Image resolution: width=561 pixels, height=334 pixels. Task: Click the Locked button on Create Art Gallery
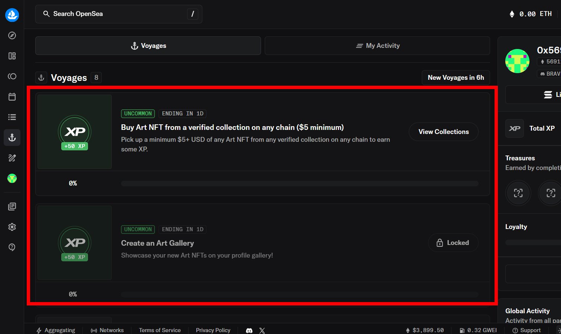click(453, 243)
